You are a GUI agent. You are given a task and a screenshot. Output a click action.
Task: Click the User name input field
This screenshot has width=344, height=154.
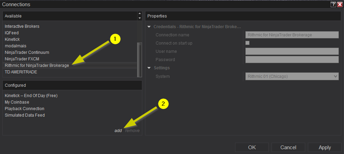point(292,51)
